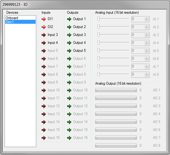170x155 pixels.
Task: Click the DI2 label text
Action: tap(50, 27)
